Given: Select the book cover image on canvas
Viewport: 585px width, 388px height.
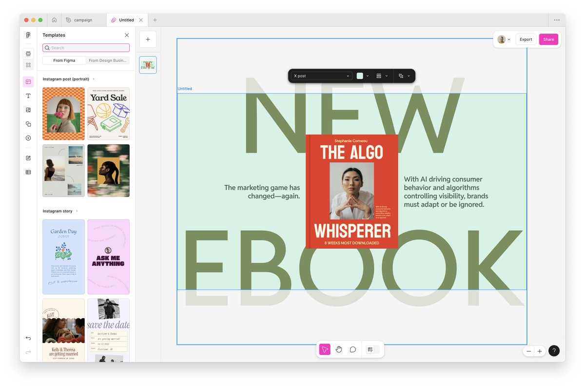Looking at the screenshot, I should click(352, 192).
